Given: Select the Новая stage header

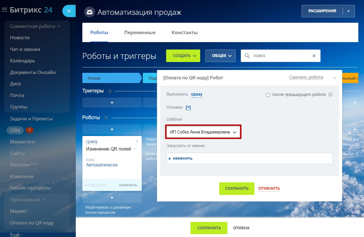Looking at the screenshot, I should tap(112, 78).
